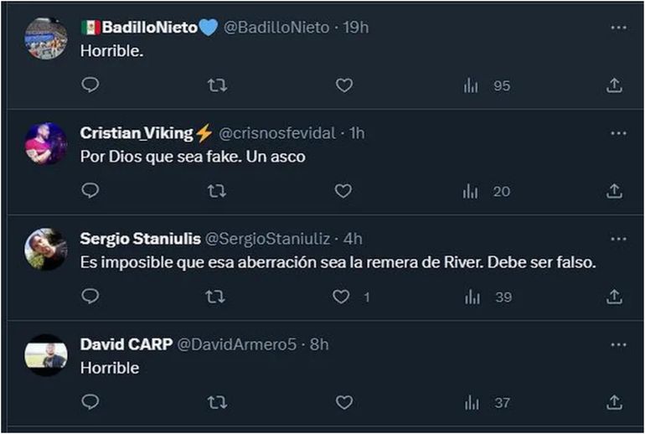Click Cristian_Viking's profile avatar

click(46, 143)
